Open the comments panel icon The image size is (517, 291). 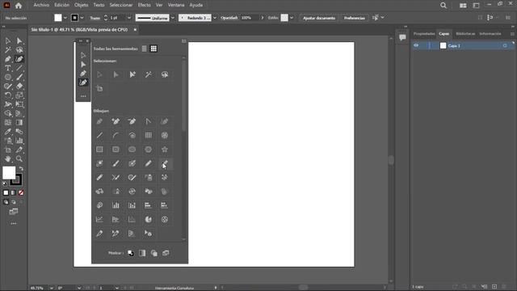(402, 37)
